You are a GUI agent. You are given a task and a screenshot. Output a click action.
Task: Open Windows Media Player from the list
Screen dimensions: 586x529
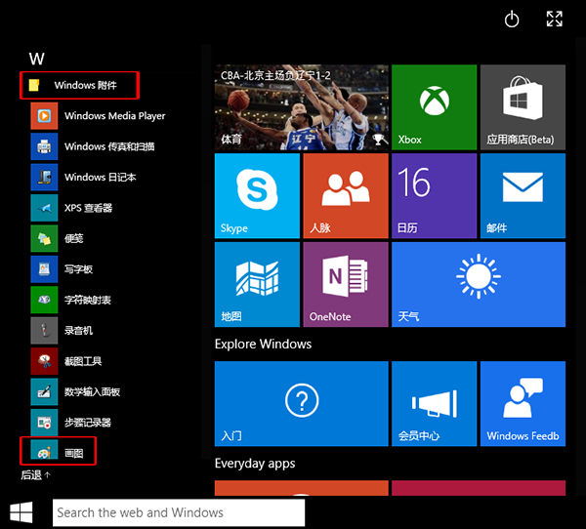point(113,116)
